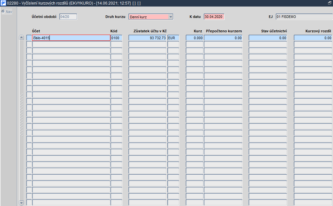This screenshot has height=206, width=333.
Task: Click the Kurz field 0.000
Action: (194, 38)
